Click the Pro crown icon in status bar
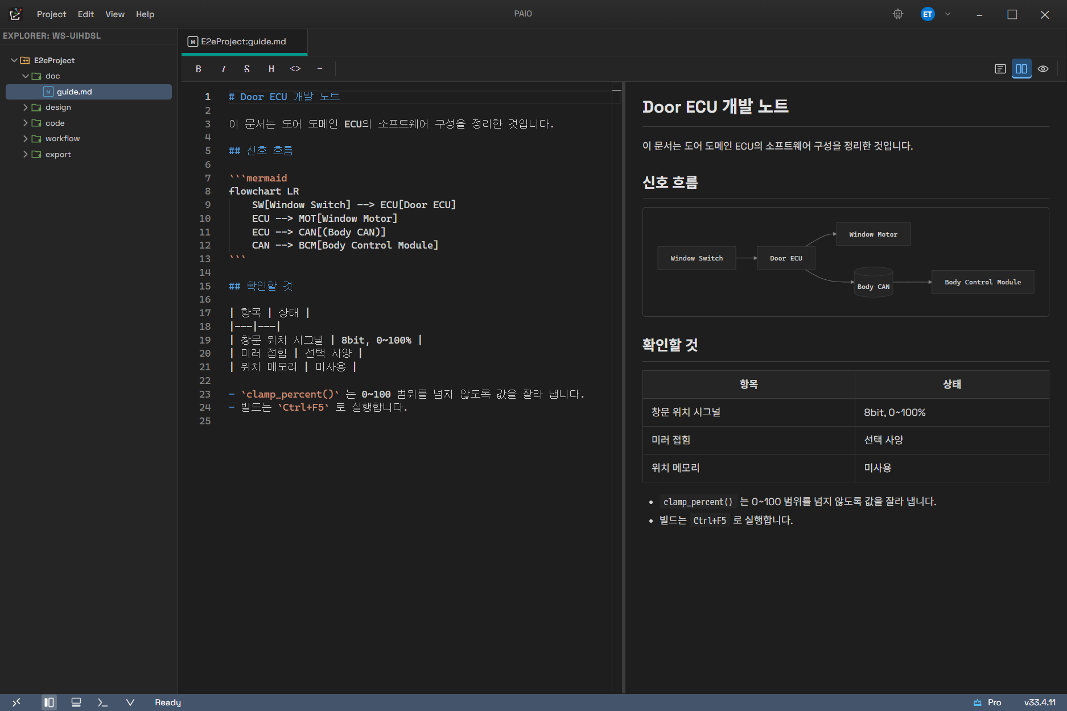1067x711 pixels. (x=977, y=702)
